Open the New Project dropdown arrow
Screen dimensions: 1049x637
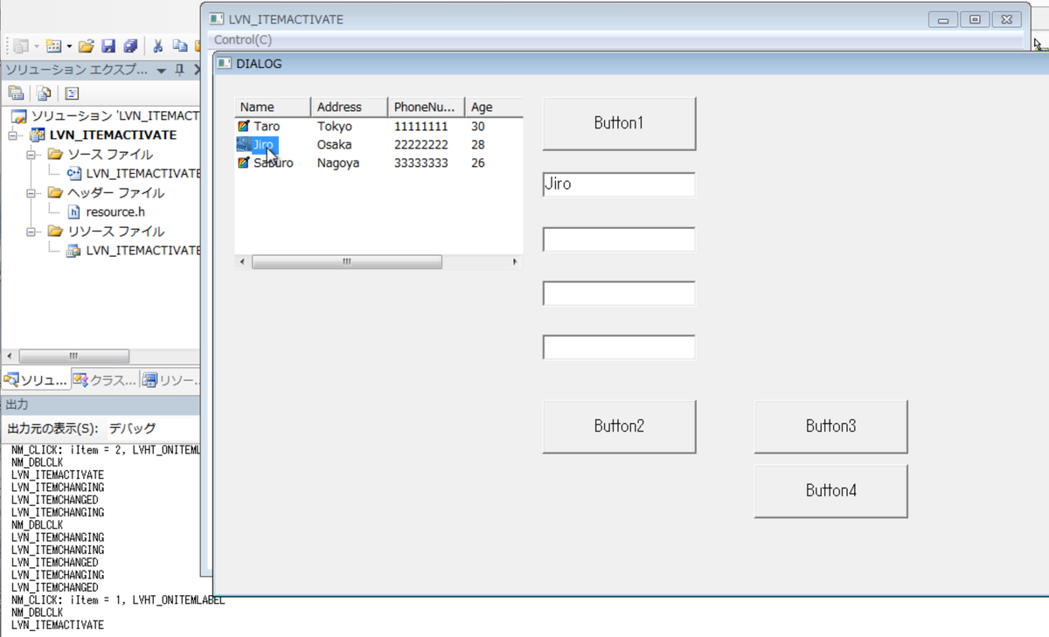click(x=36, y=46)
